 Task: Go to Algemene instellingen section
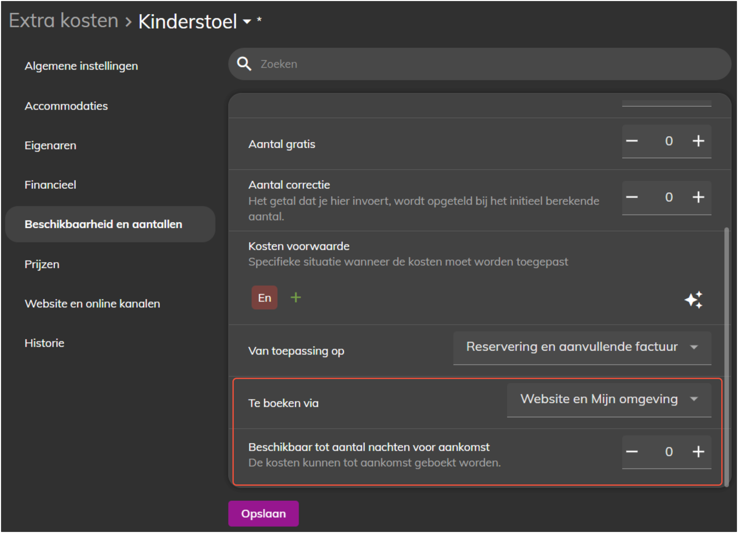(x=81, y=66)
